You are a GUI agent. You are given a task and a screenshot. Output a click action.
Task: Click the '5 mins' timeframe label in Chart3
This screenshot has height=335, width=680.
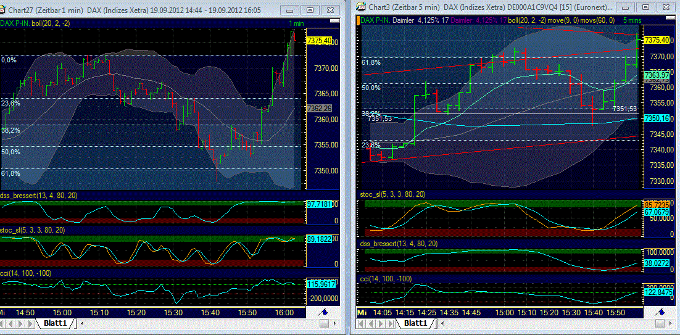(632, 20)
